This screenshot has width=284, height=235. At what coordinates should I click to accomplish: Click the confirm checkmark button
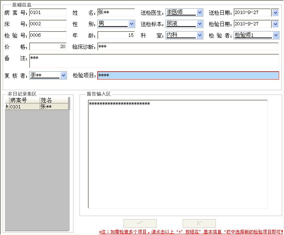pyautogui.click(x=140, y=223)
